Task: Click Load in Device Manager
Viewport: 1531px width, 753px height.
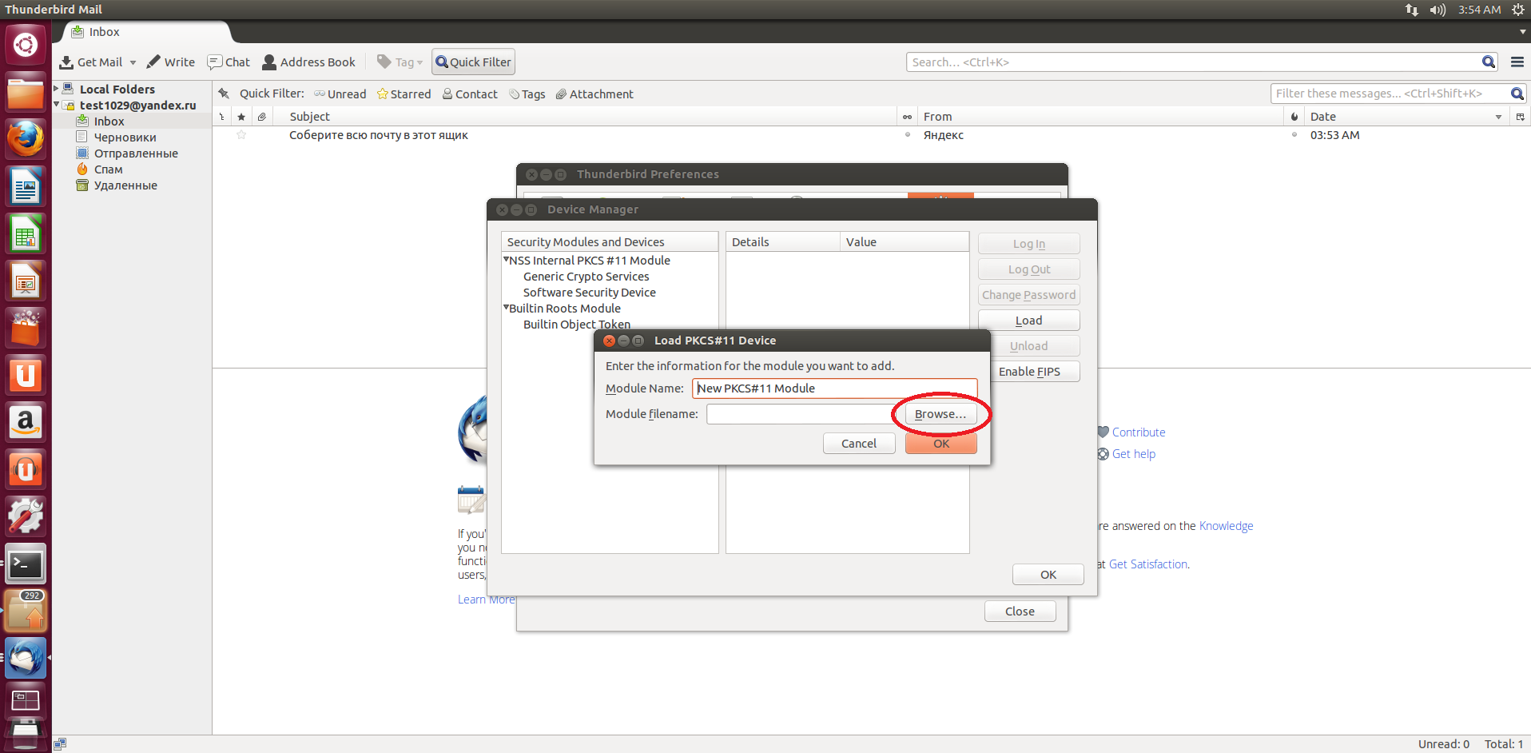Action: (1028, 321)
